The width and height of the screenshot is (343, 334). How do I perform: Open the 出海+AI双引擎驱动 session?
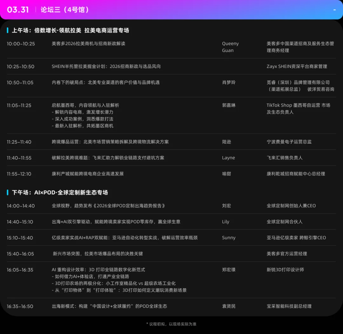(x=116, y=222)
